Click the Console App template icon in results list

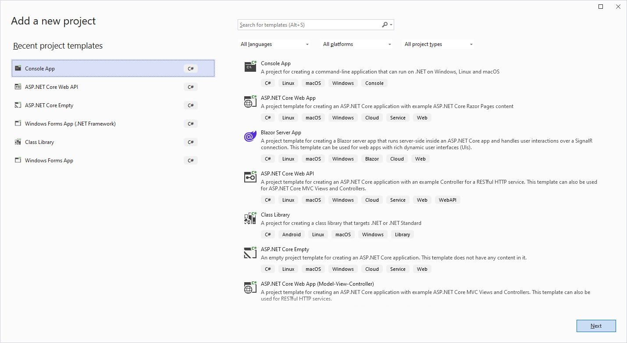tap(250, 66)
